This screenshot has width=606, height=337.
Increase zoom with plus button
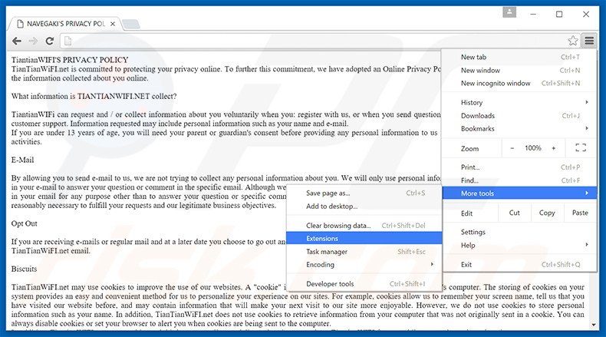pyautogui.click(x=553, y=148)
